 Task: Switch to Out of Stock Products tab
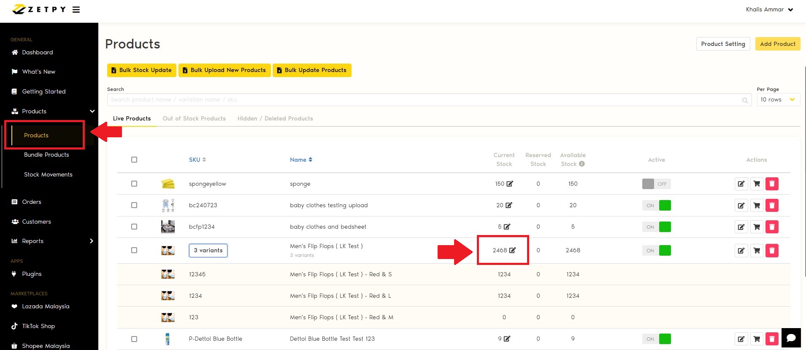click(x=194, y=118)
